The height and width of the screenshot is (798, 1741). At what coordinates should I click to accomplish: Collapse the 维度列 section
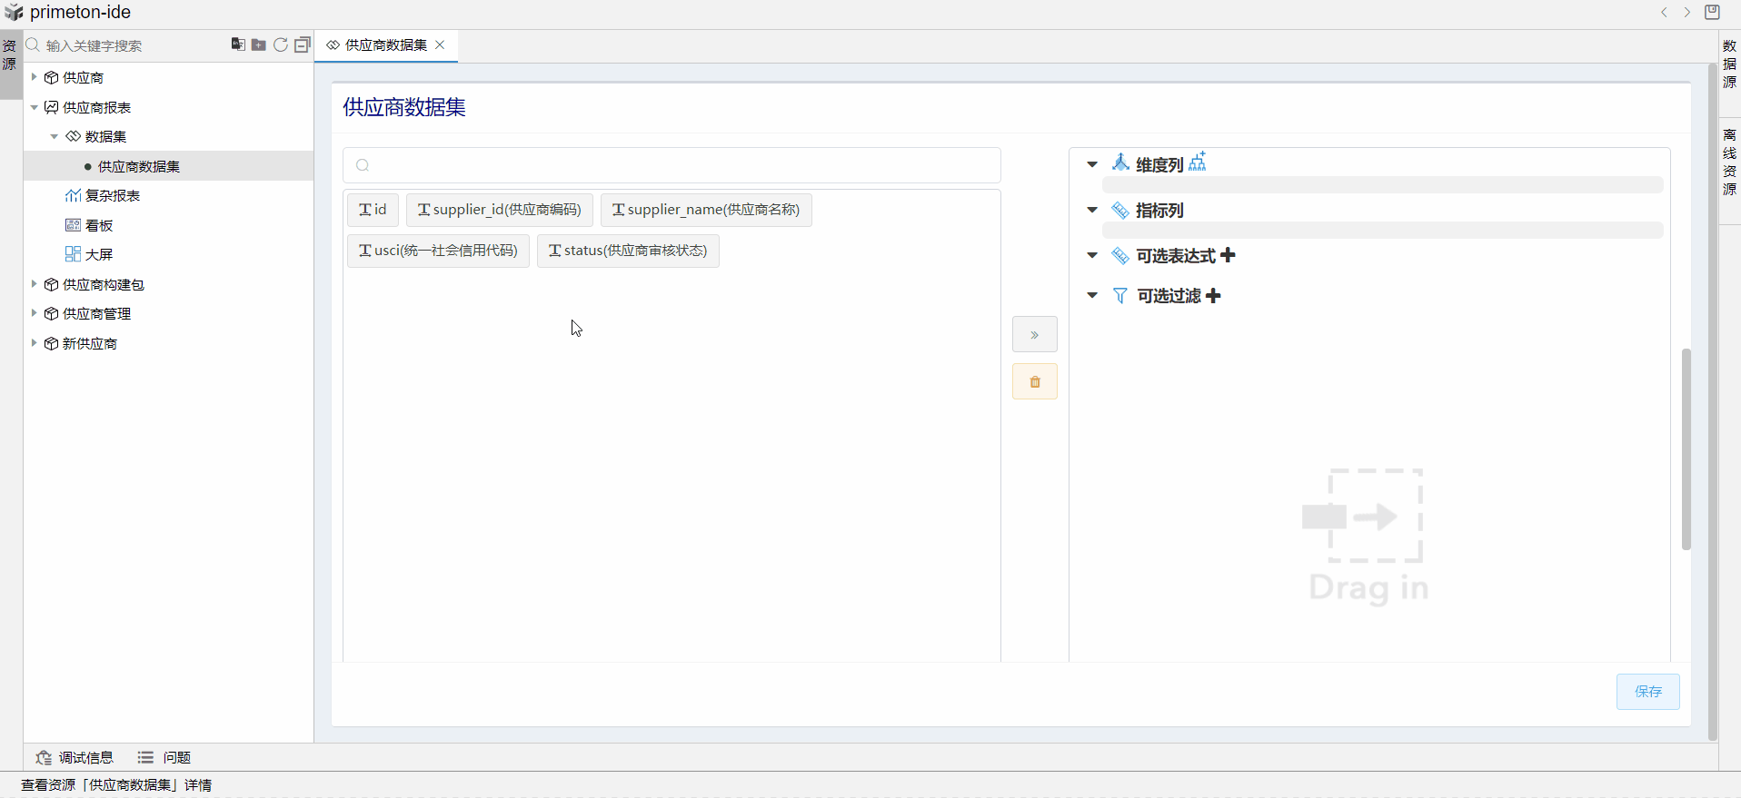pyautogui.click(x=1092, y=164)
